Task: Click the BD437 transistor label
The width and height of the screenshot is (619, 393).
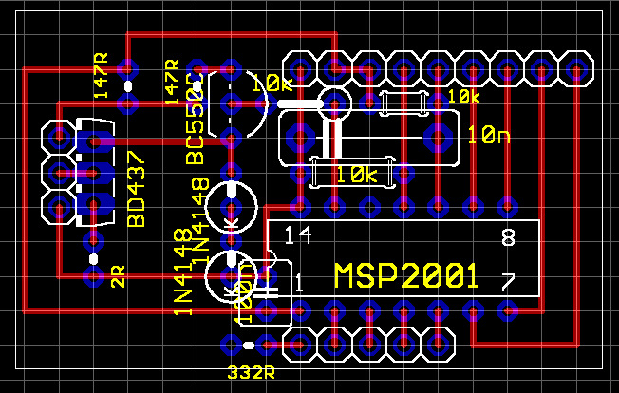Action: point(137,189)
